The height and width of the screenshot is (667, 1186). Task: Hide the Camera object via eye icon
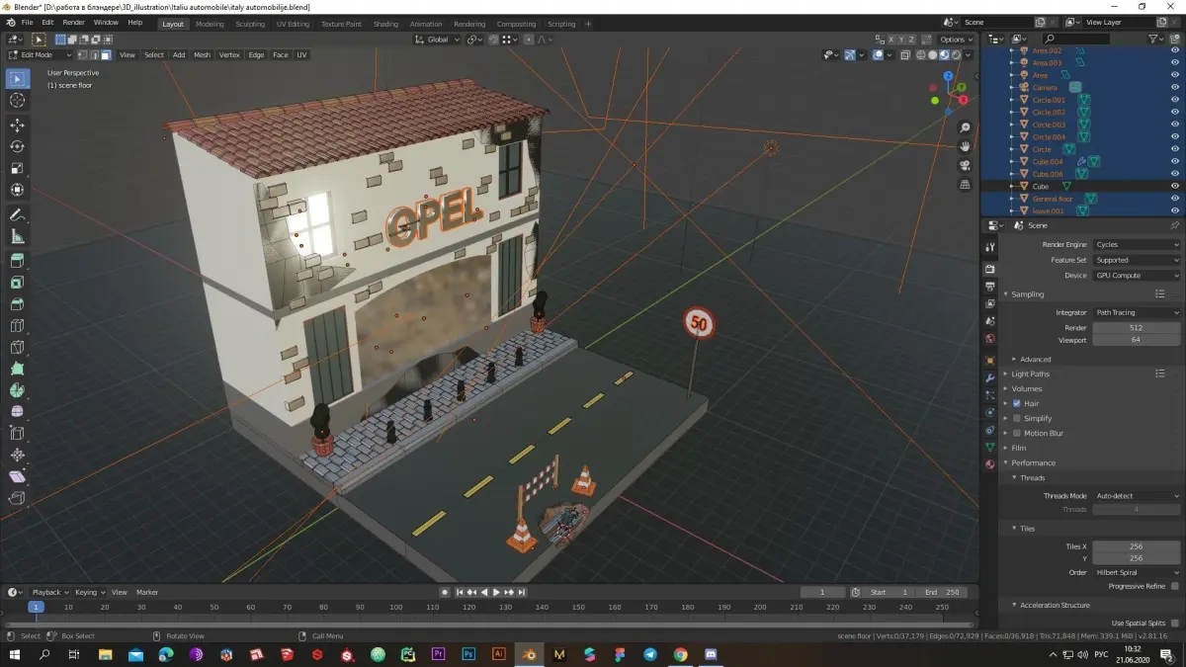point(1174,87)
